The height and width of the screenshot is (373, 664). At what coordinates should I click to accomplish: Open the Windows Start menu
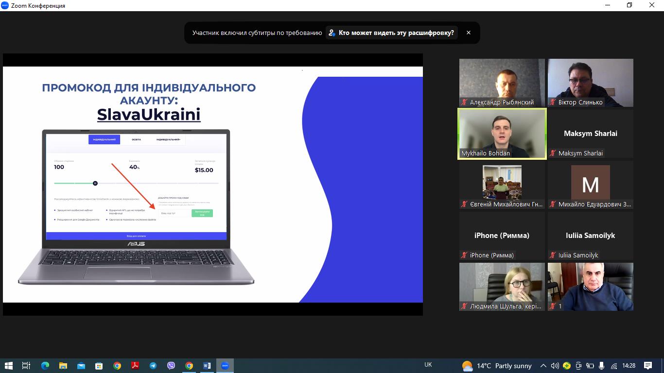tap(8, 366)
